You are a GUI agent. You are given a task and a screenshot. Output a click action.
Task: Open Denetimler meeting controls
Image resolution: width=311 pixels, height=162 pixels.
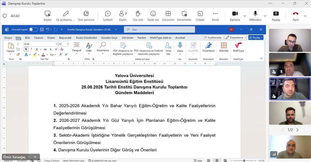coord(184,16)
